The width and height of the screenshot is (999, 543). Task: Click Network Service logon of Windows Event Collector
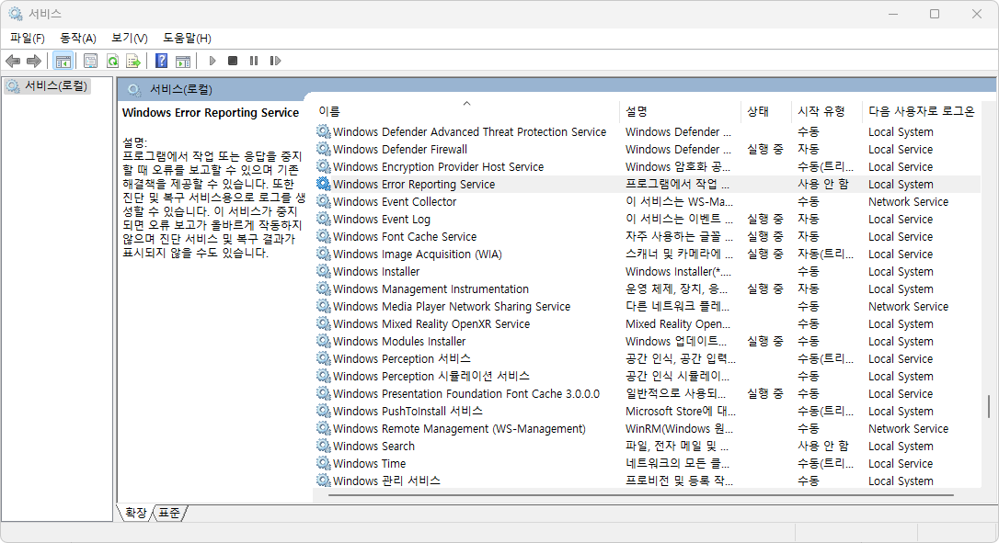908,202
